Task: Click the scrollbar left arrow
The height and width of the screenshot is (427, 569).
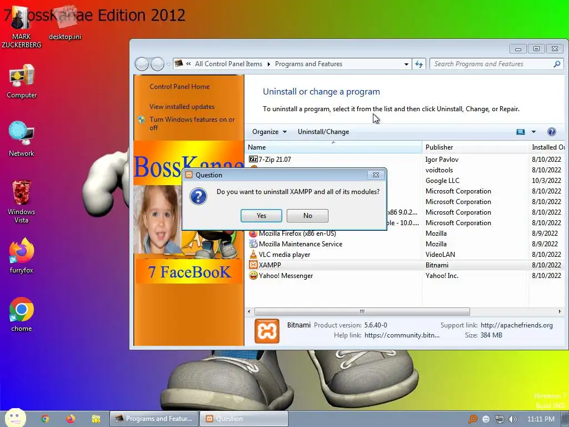Action: pyautogui.click(x=249, y=311)
